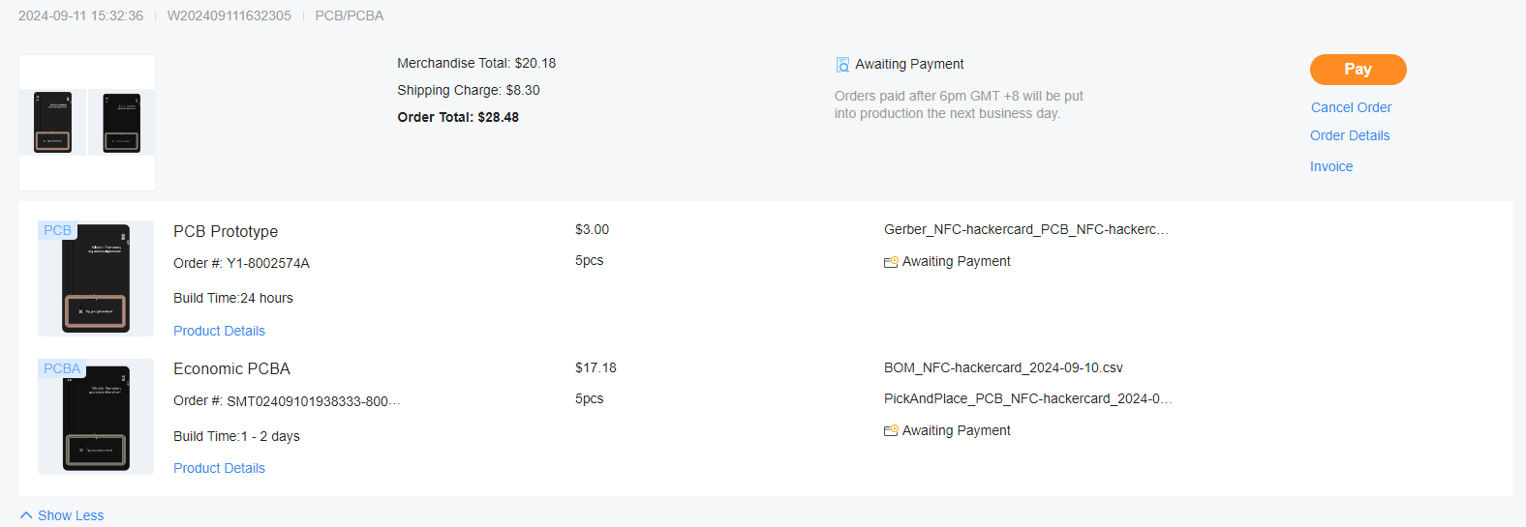
Task: Click the Shipping Charge: $8.30 text
Action: click(469, 90)
